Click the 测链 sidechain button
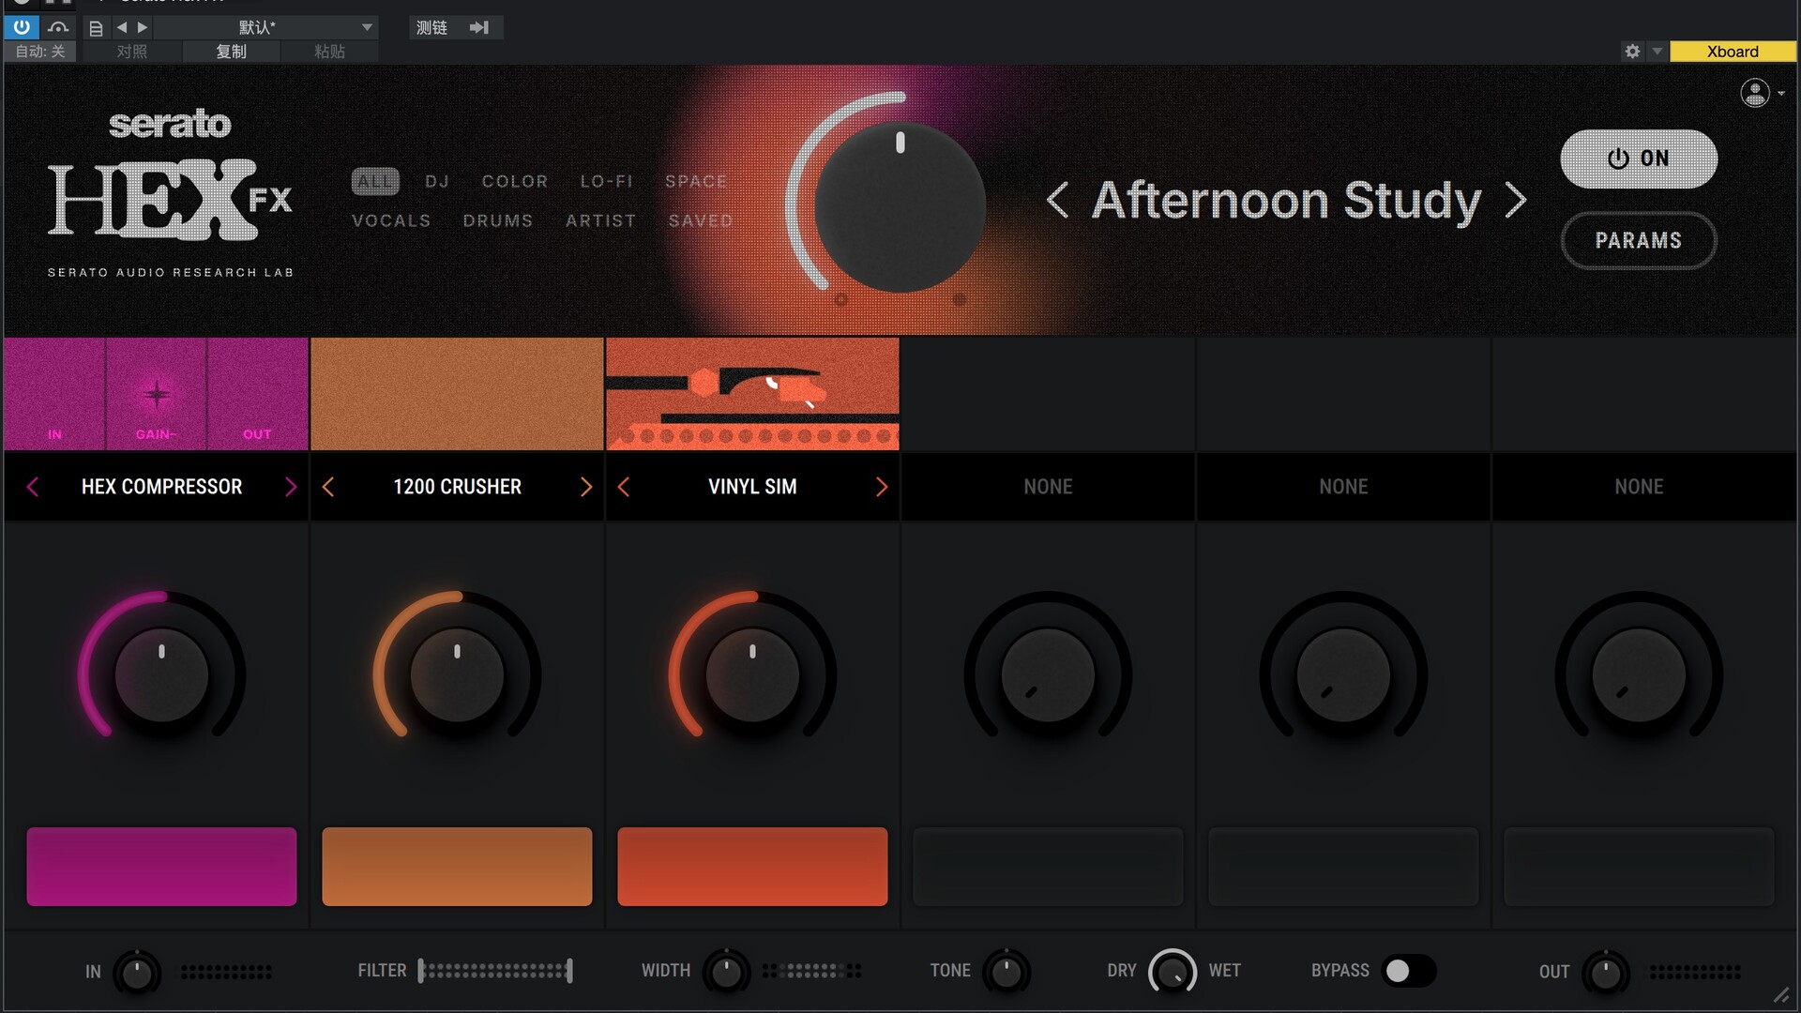Viewport: 1801px width, 1013px height. coord(432,27)
